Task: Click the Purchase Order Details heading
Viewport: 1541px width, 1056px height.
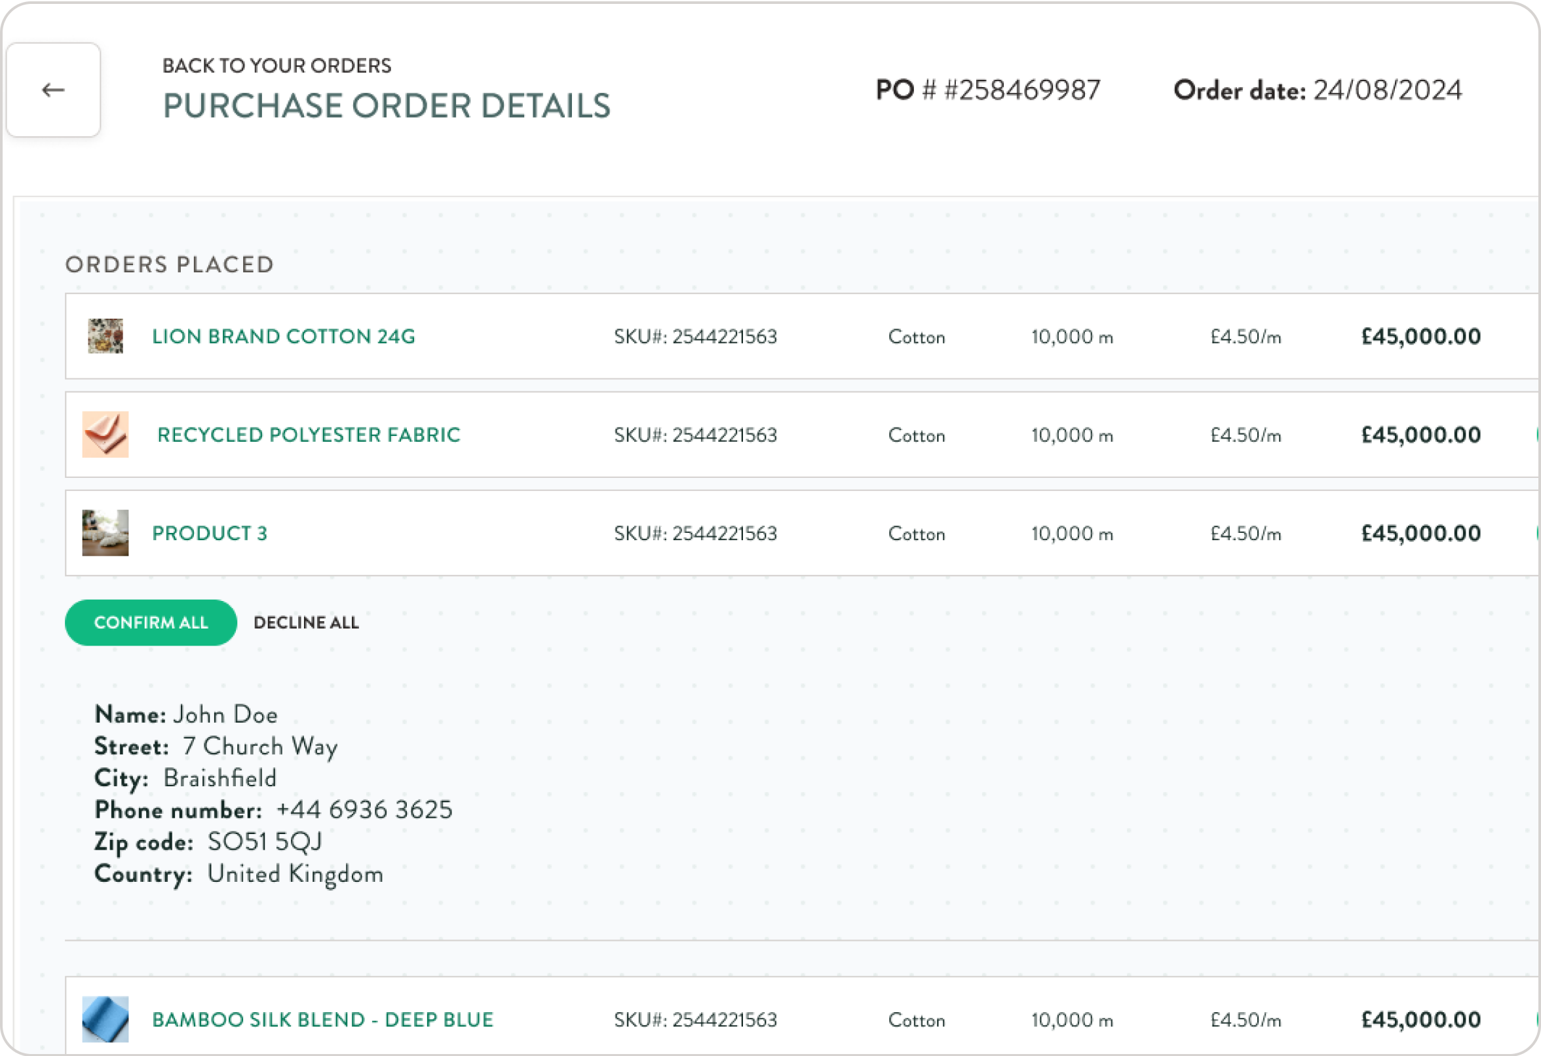Action: point(387,106)
